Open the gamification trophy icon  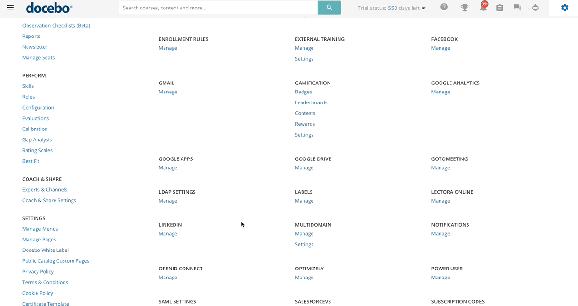pos(464,8)
